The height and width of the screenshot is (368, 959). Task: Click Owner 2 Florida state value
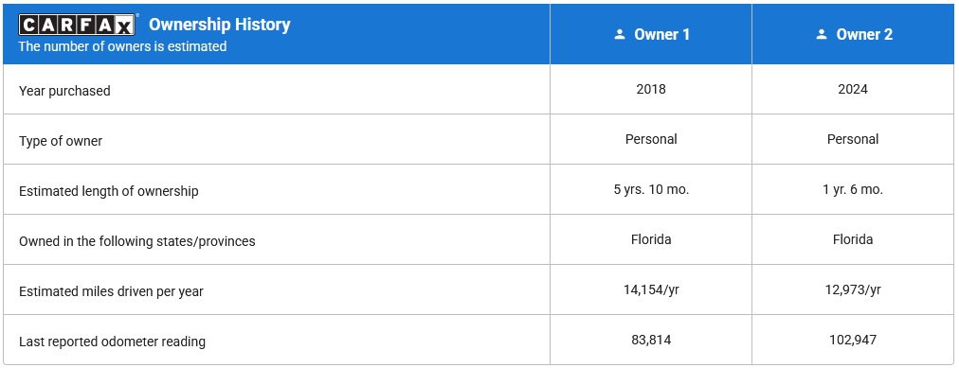[853, 239]
